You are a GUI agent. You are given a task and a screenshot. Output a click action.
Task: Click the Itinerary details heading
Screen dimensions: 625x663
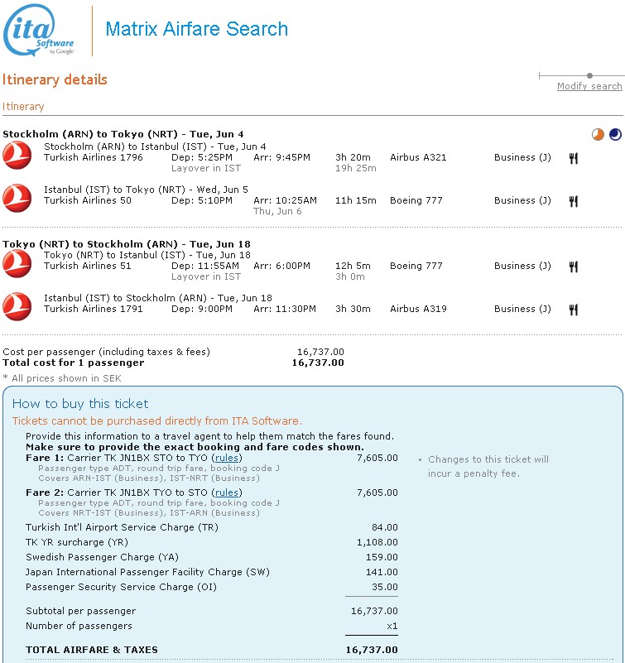pos(55,80)
